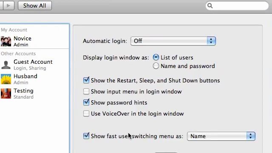Enable Use VoiceOver in the login window
Image resolution: width=272 pixels, height=153 pixels.
(x=86, y=113)
